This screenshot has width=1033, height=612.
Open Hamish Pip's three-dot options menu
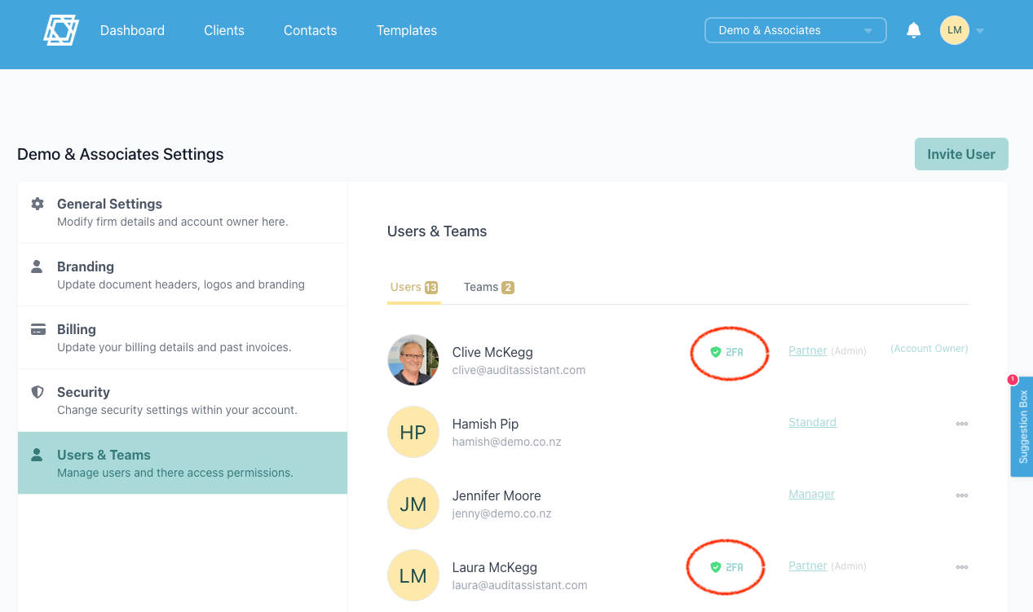pyautogui.click(x=962, y=424)
